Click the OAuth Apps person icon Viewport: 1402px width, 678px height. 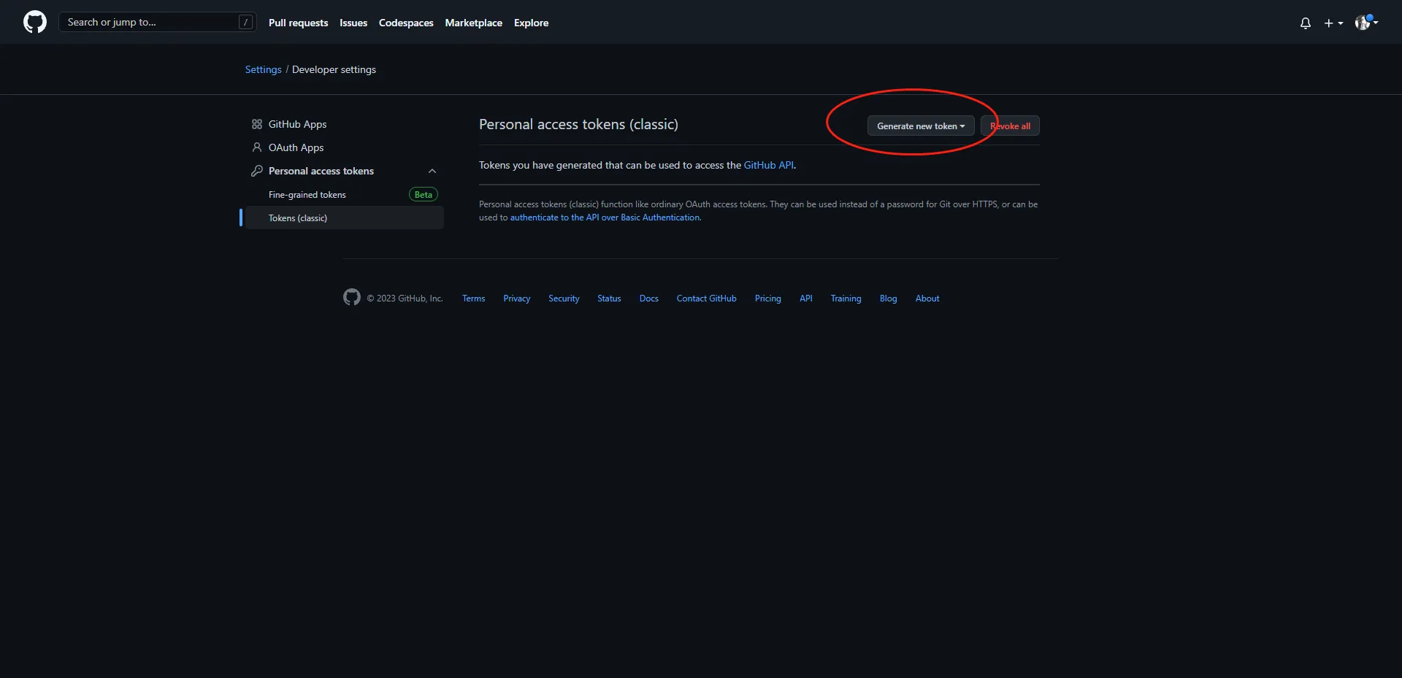(257, 147)
